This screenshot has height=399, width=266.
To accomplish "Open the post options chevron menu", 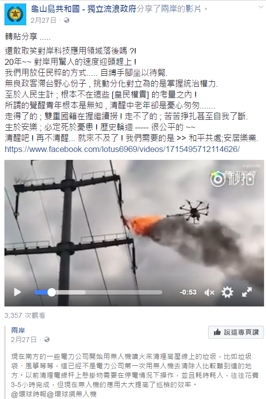I will tap(261, 7).
